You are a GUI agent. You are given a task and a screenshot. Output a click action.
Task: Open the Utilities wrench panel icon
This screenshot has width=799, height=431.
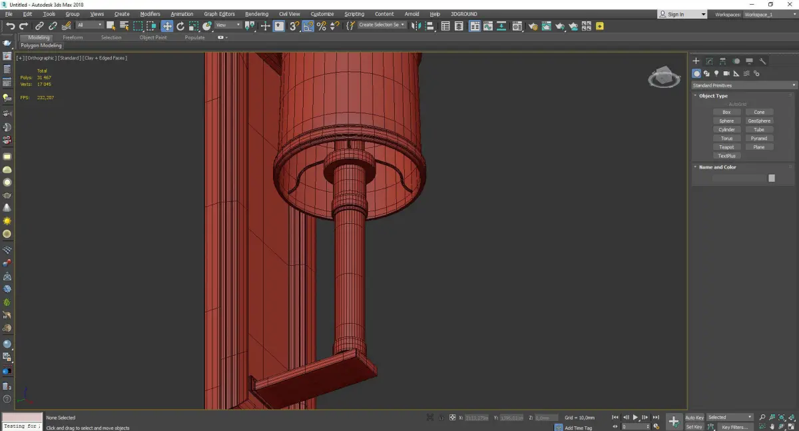(763, 61)
